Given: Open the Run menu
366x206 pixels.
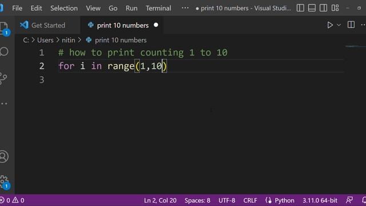Looking at the screenshot, I should click(132, 8).
